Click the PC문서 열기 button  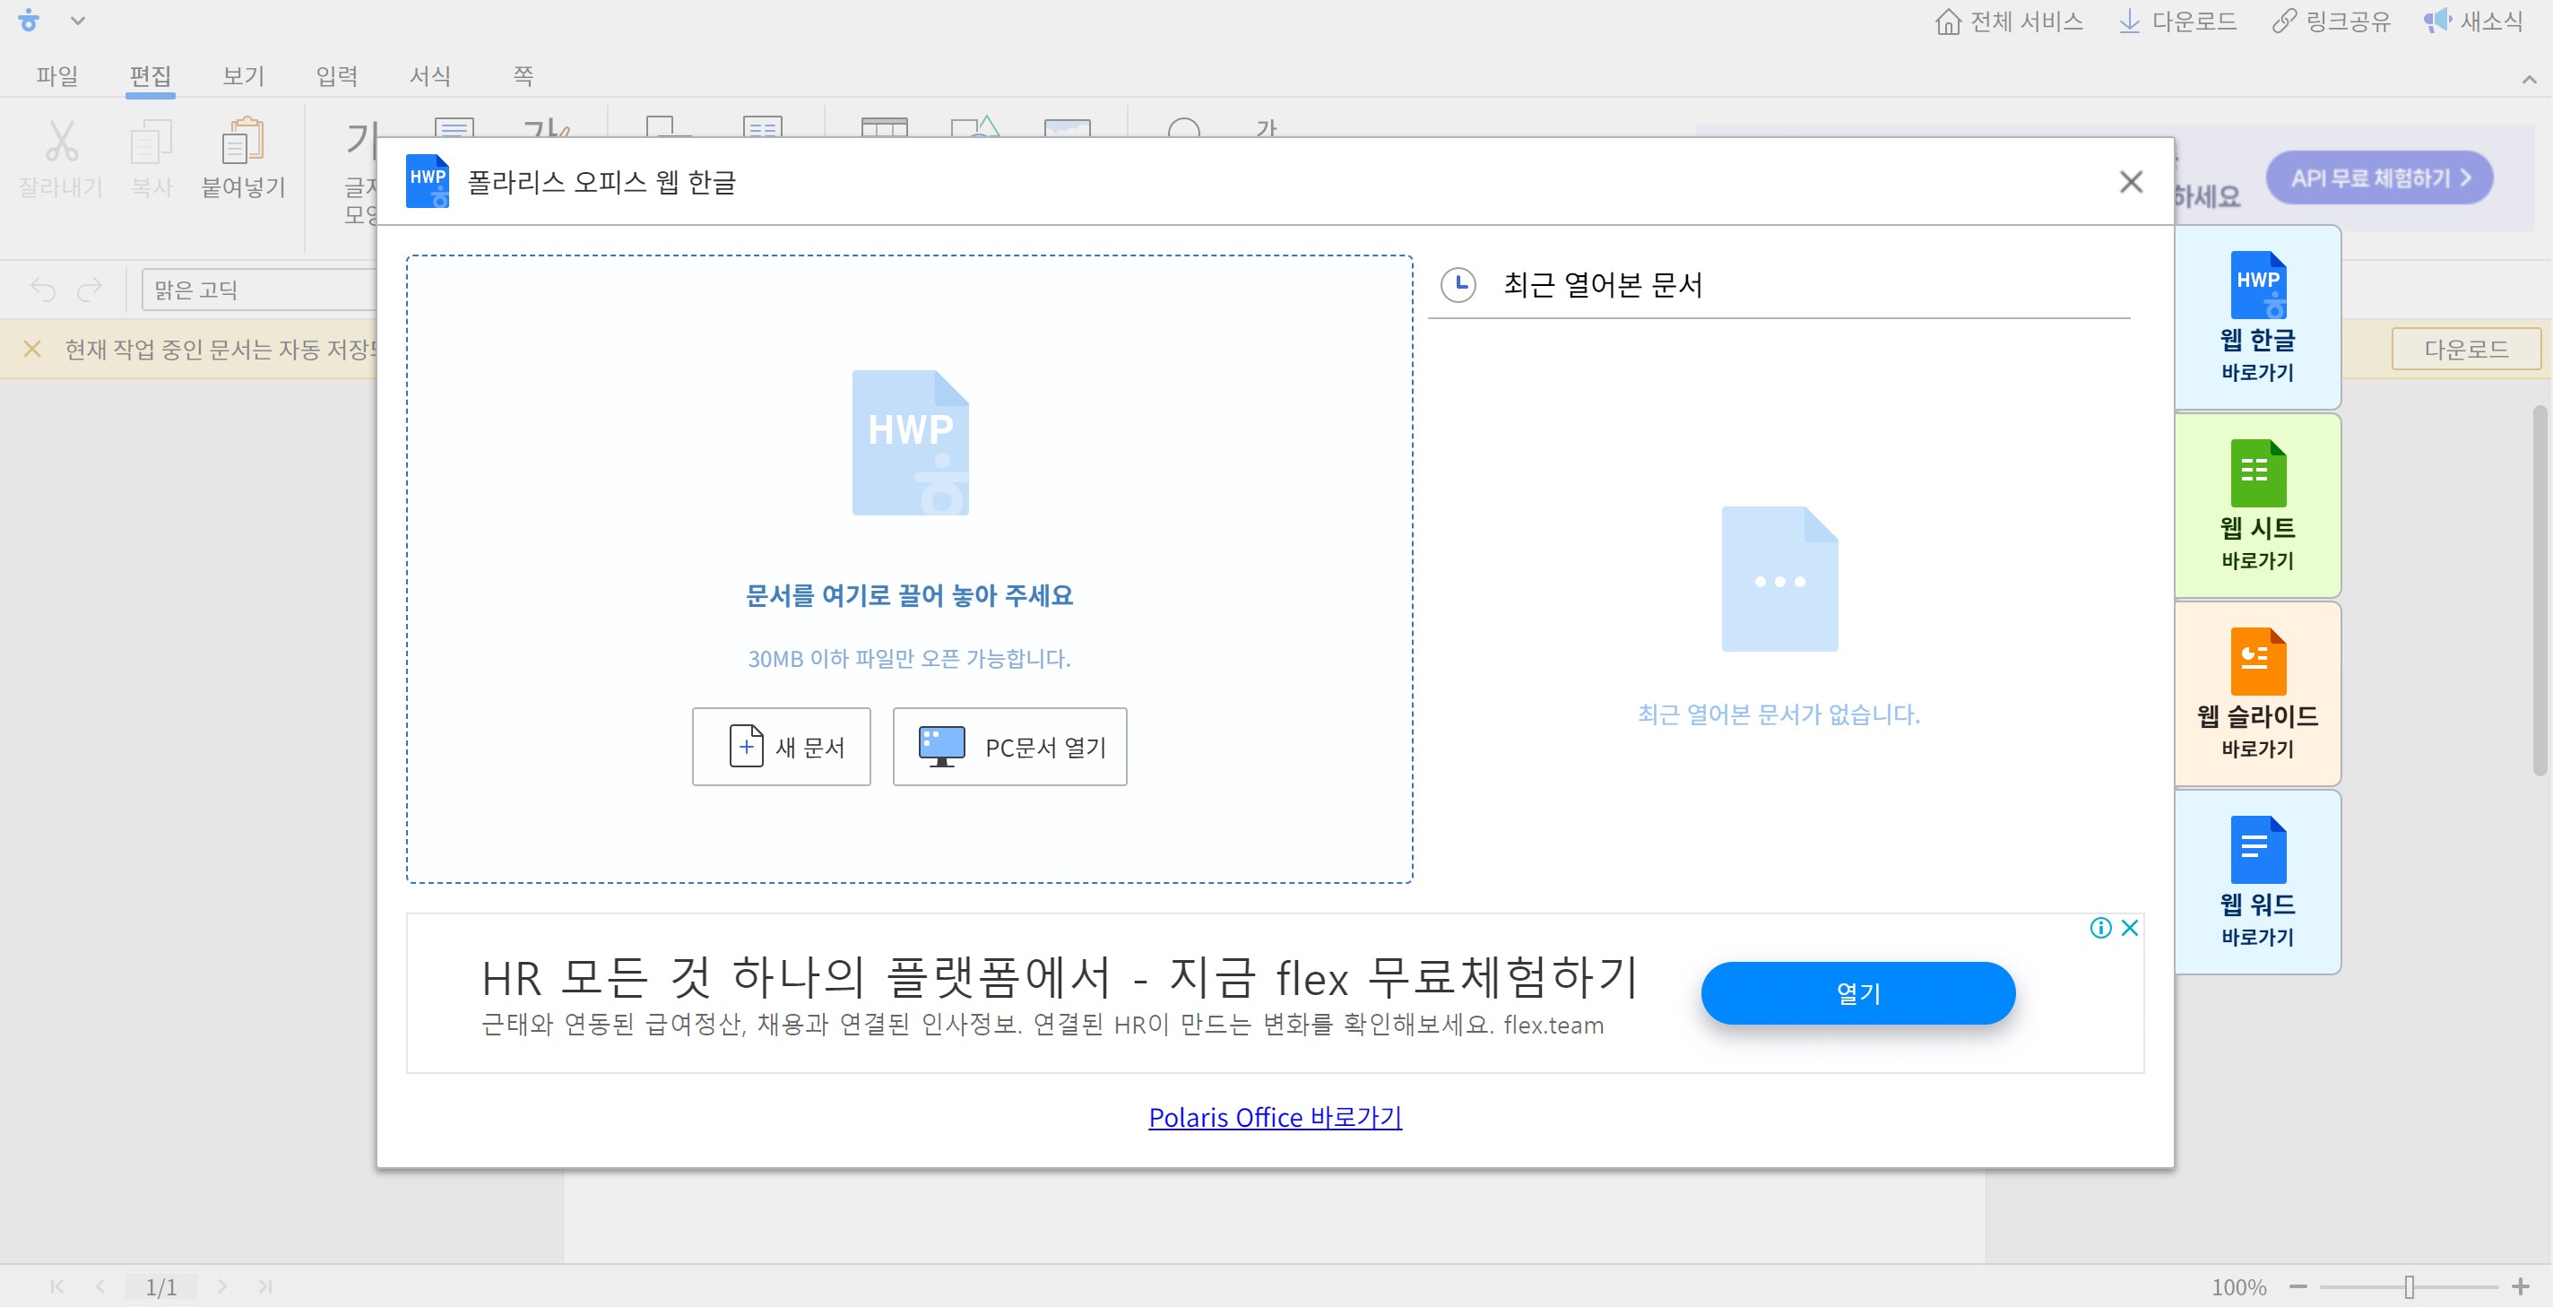(1008, 746)
